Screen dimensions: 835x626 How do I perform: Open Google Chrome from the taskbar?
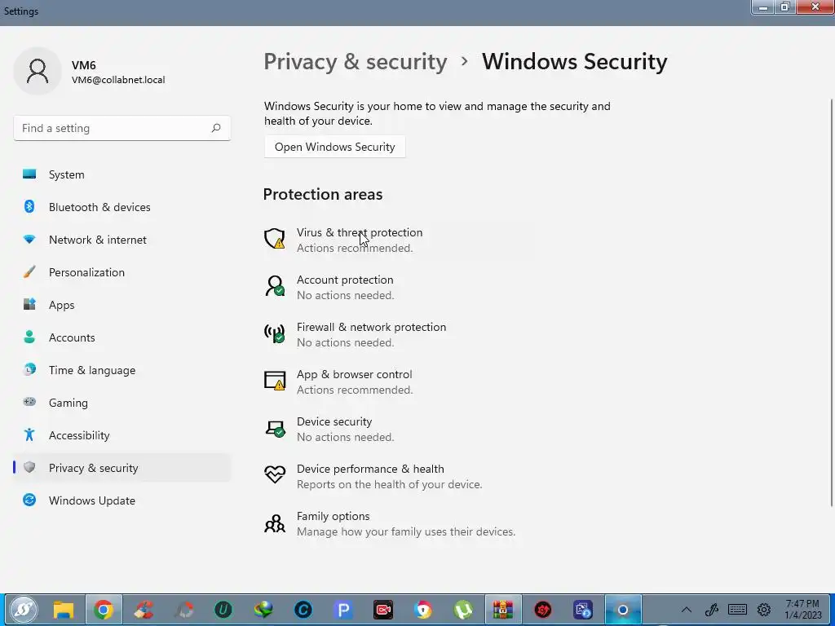point(104,610)
